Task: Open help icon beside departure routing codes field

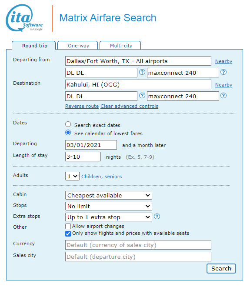Action: (142, 72)
